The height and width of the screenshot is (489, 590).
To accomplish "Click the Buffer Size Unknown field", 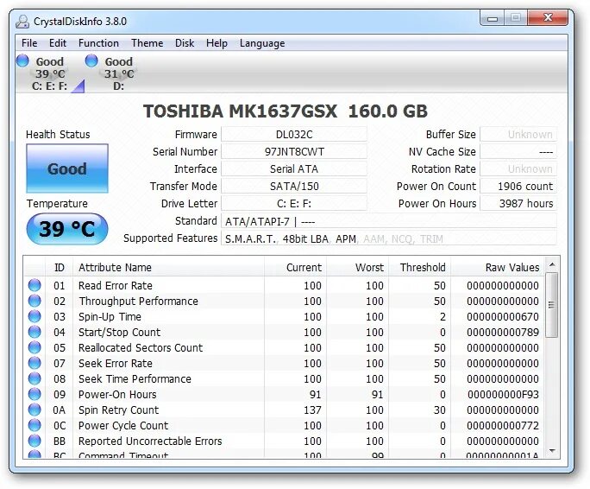I will (x=518, y=134).
